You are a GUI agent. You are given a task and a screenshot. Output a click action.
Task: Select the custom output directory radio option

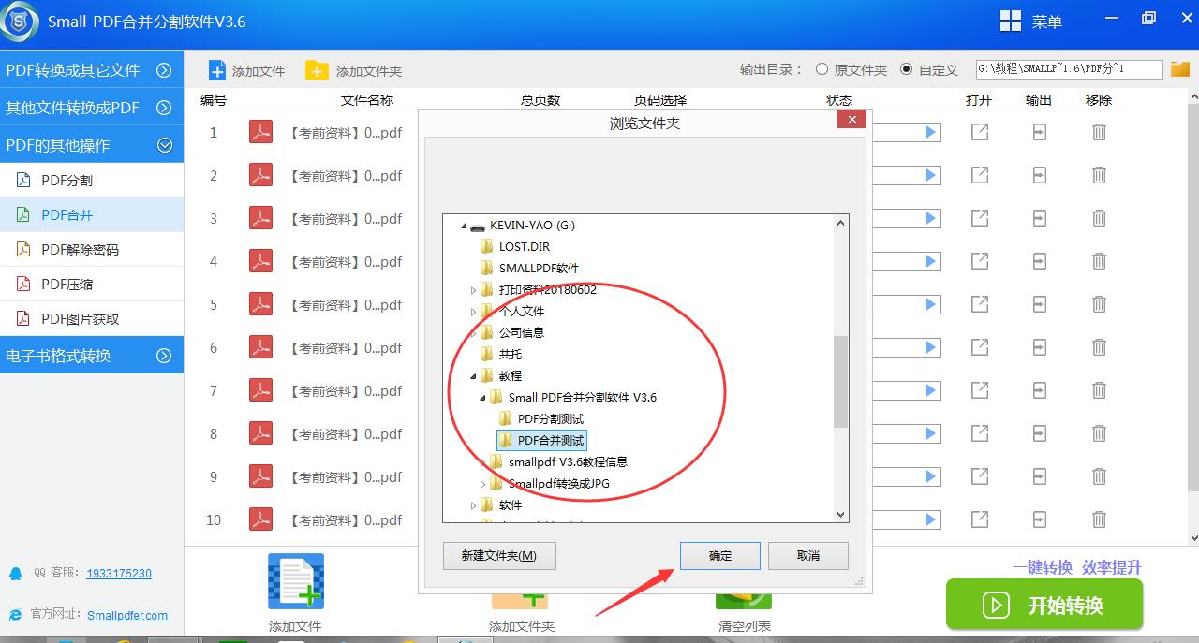(906, 69)
